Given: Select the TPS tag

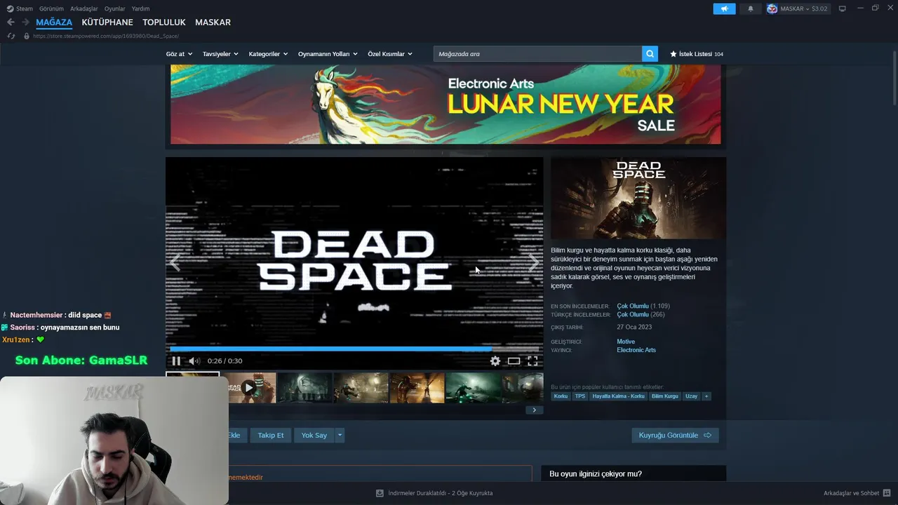Looking at the screenshot, I should (x=580, y=396).
